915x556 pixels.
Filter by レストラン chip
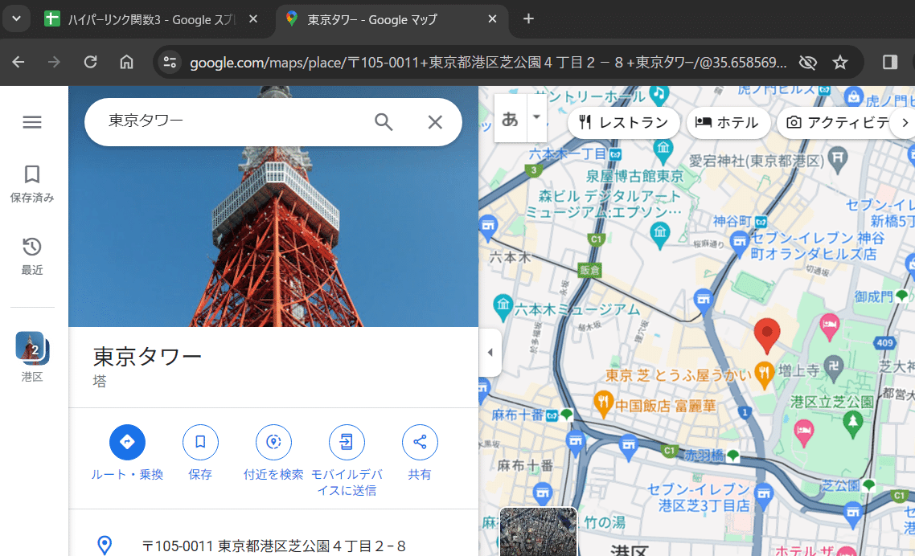[x=623, y=122]
